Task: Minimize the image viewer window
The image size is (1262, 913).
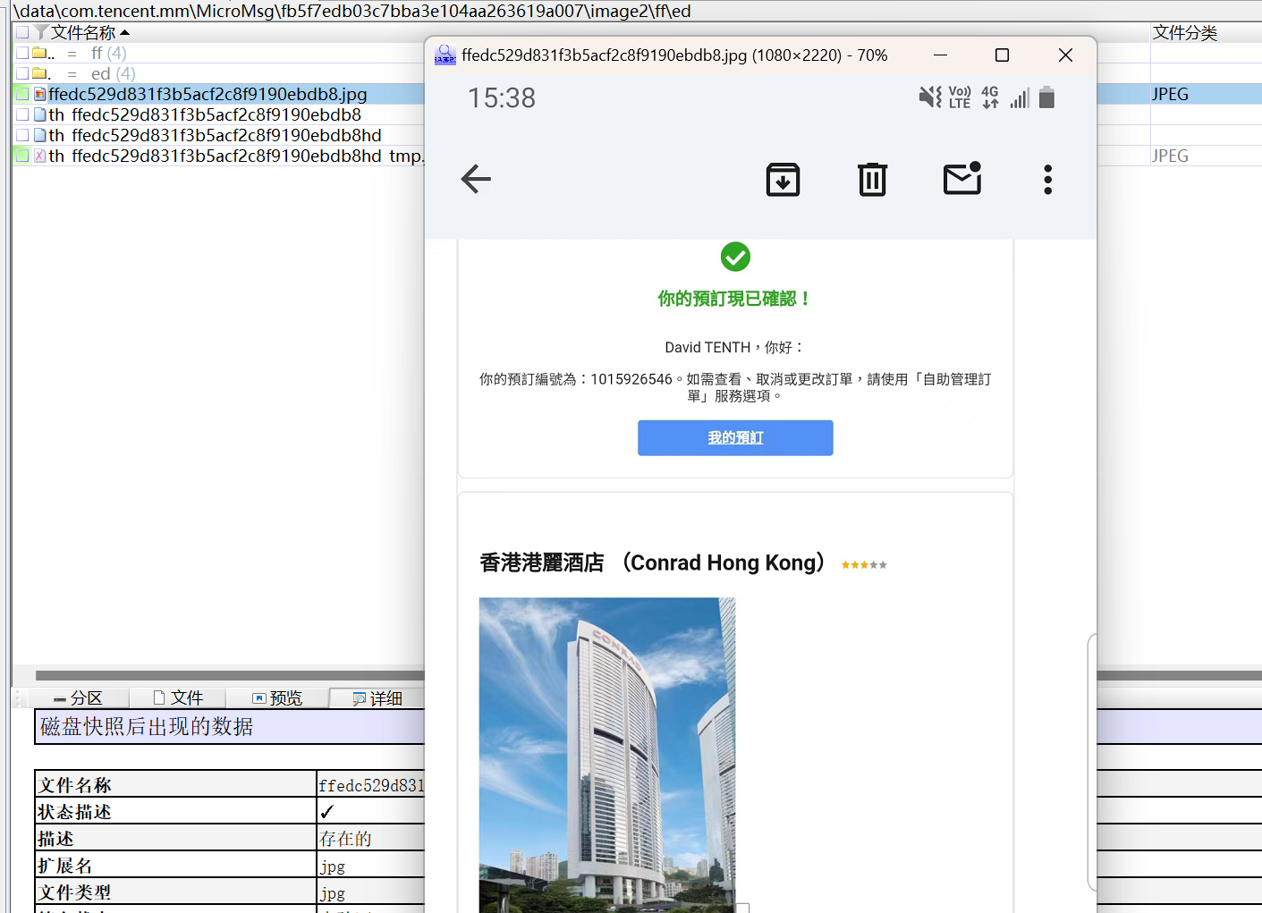Action: (941, 55)
